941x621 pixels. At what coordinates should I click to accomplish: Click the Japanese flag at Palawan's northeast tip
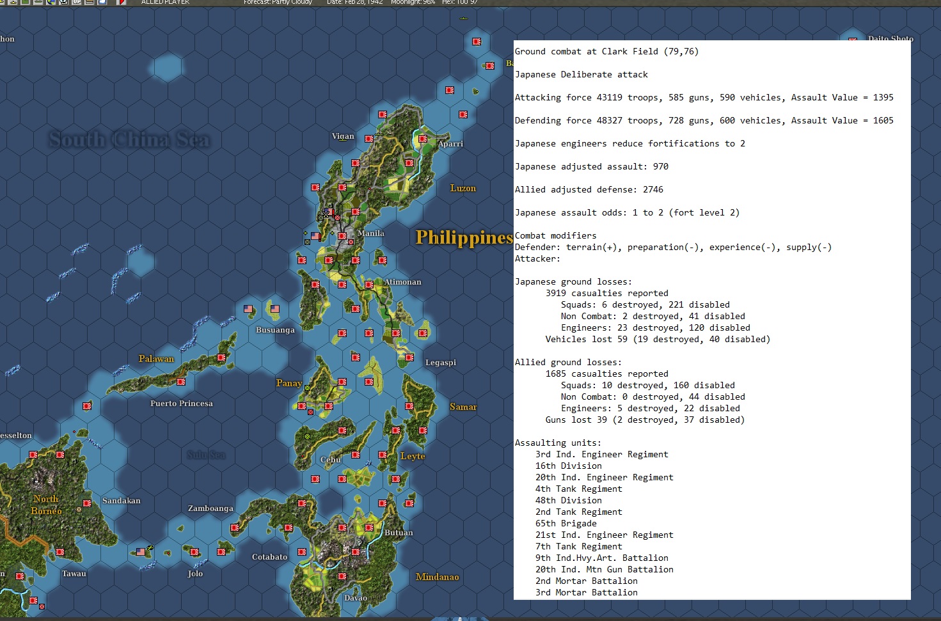pyautogui.click(x=221, y=358)
